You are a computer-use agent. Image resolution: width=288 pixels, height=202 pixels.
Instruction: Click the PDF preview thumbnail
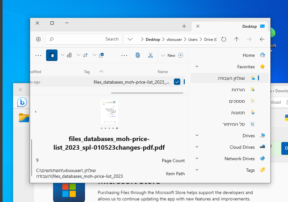point(109,112)
